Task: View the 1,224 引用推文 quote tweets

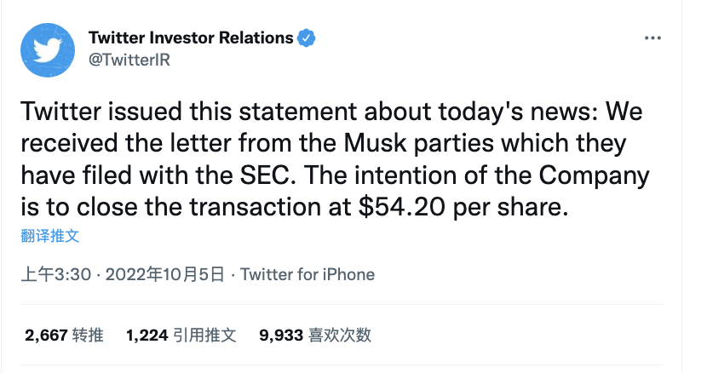Action: coord(181,336)
